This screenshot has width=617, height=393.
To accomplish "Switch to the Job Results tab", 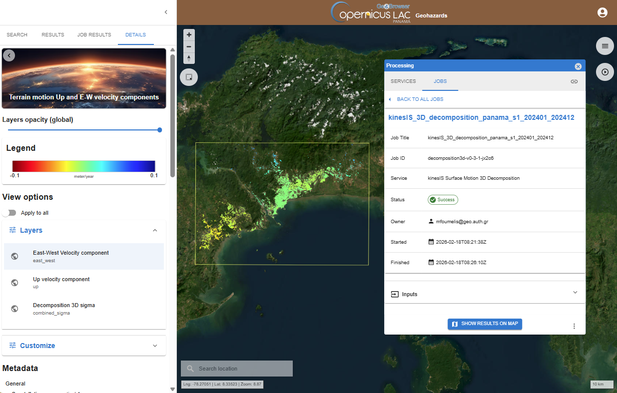I will (x=94, y=35).
